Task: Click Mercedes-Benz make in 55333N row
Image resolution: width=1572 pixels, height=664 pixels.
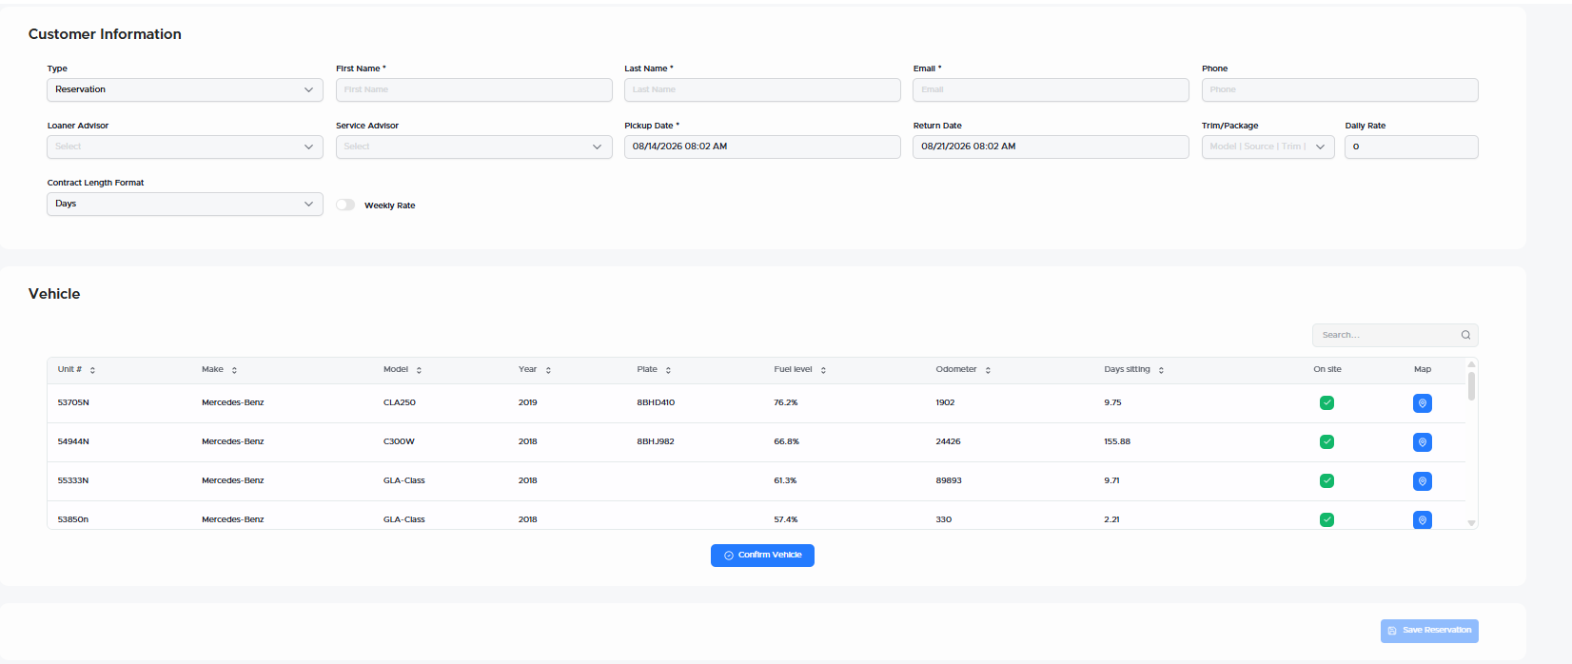Action: coord(233,480)
